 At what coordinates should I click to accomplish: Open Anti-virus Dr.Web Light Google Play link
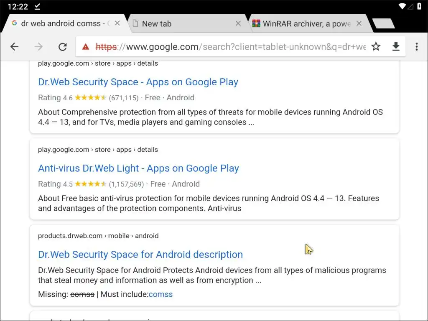(138, 168)
